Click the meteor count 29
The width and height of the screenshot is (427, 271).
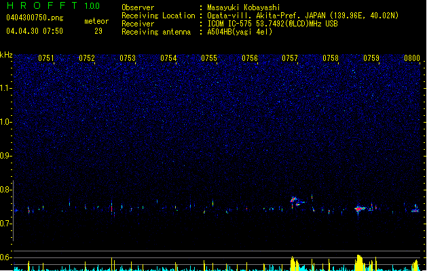point(98,31)
